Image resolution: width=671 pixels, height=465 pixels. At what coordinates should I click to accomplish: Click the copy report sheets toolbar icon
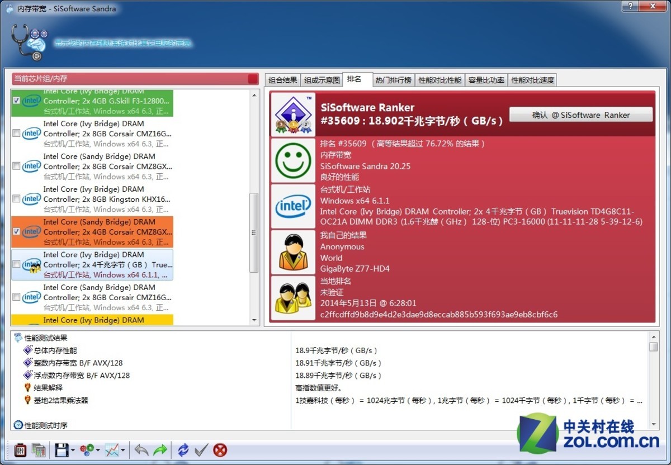38,449
